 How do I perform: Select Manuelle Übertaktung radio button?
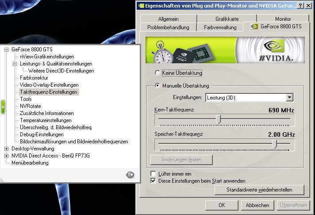[x=157, y=85]
